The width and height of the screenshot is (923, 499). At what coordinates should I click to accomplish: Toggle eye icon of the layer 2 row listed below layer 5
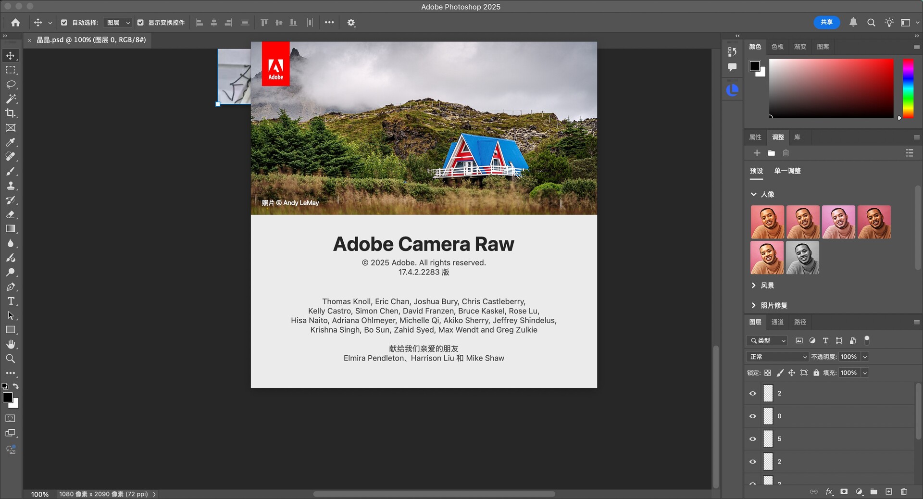pyautogui.click(x=753, y=462)
